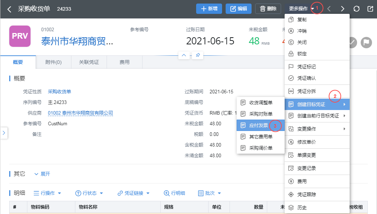Choose 复制 in the more actions menu
Image resolution: width=377 pixels, height=214 pixels.
point(302,20)
